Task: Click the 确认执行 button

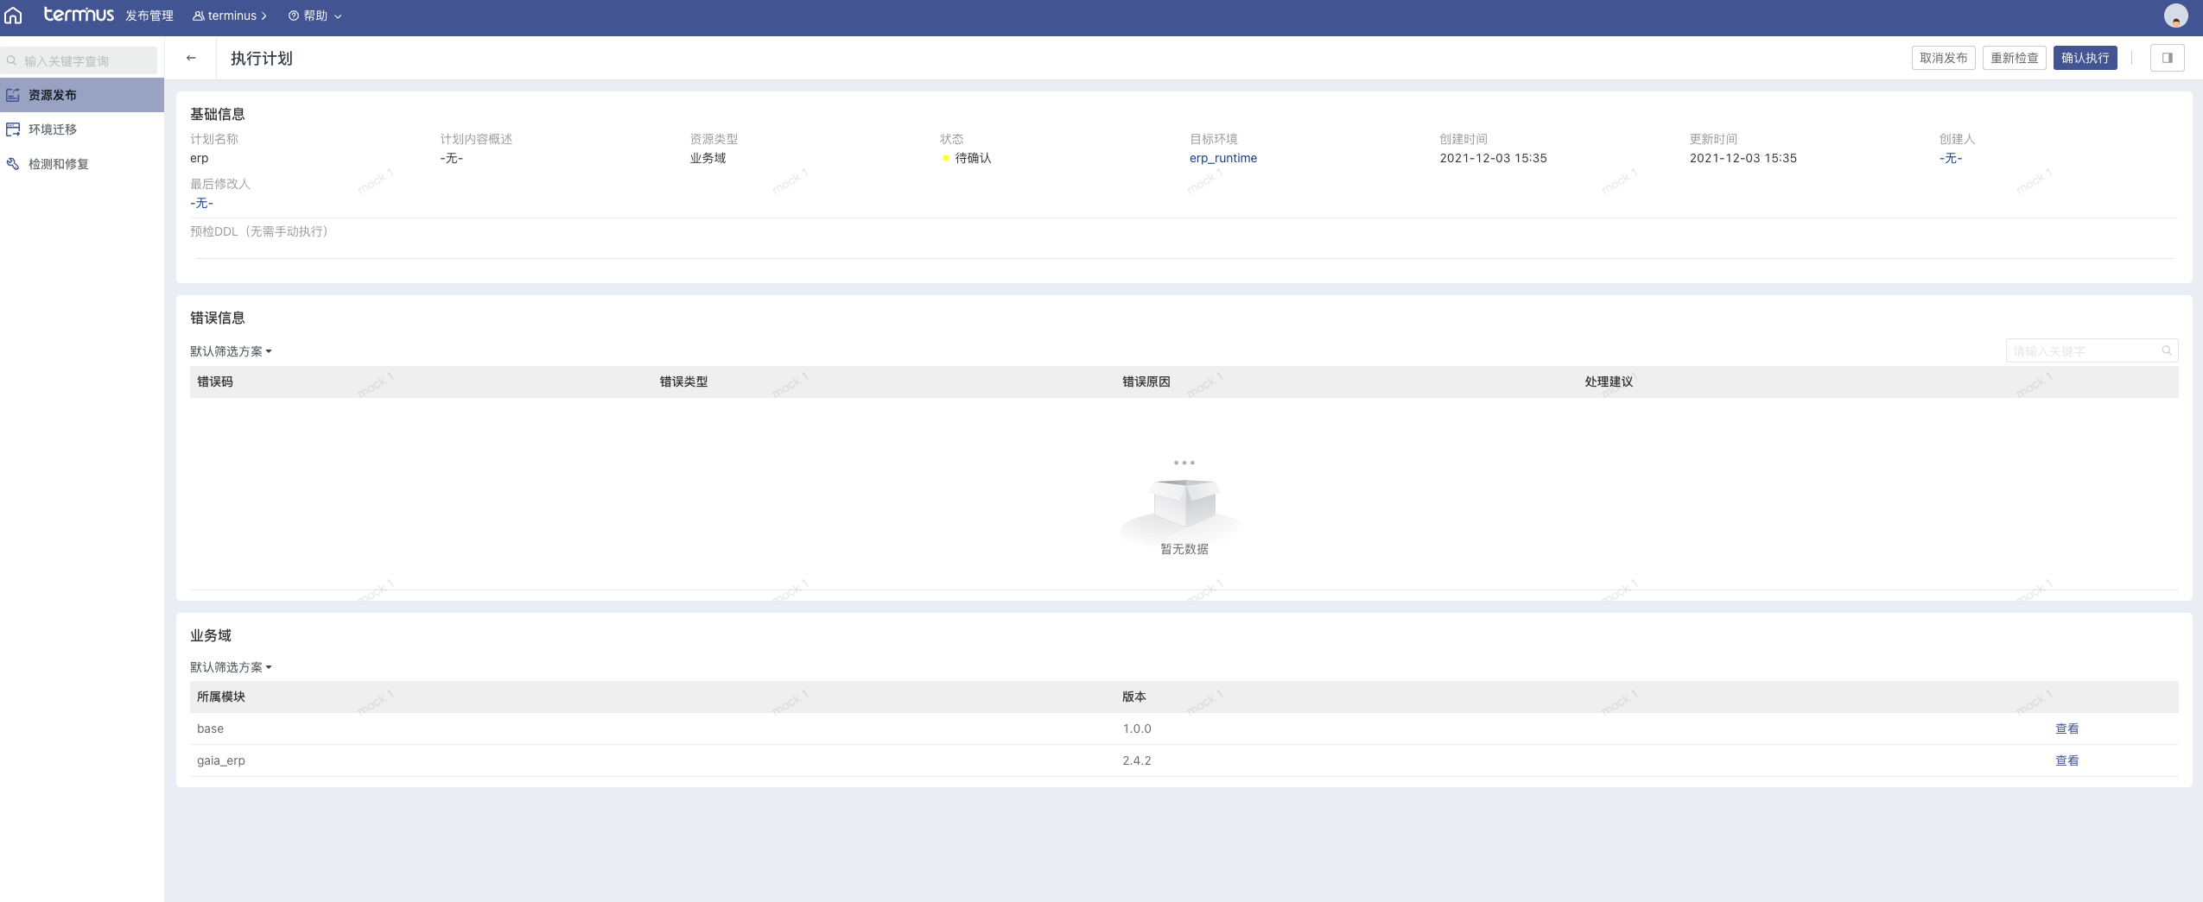Action: [x=2085, y=58]
